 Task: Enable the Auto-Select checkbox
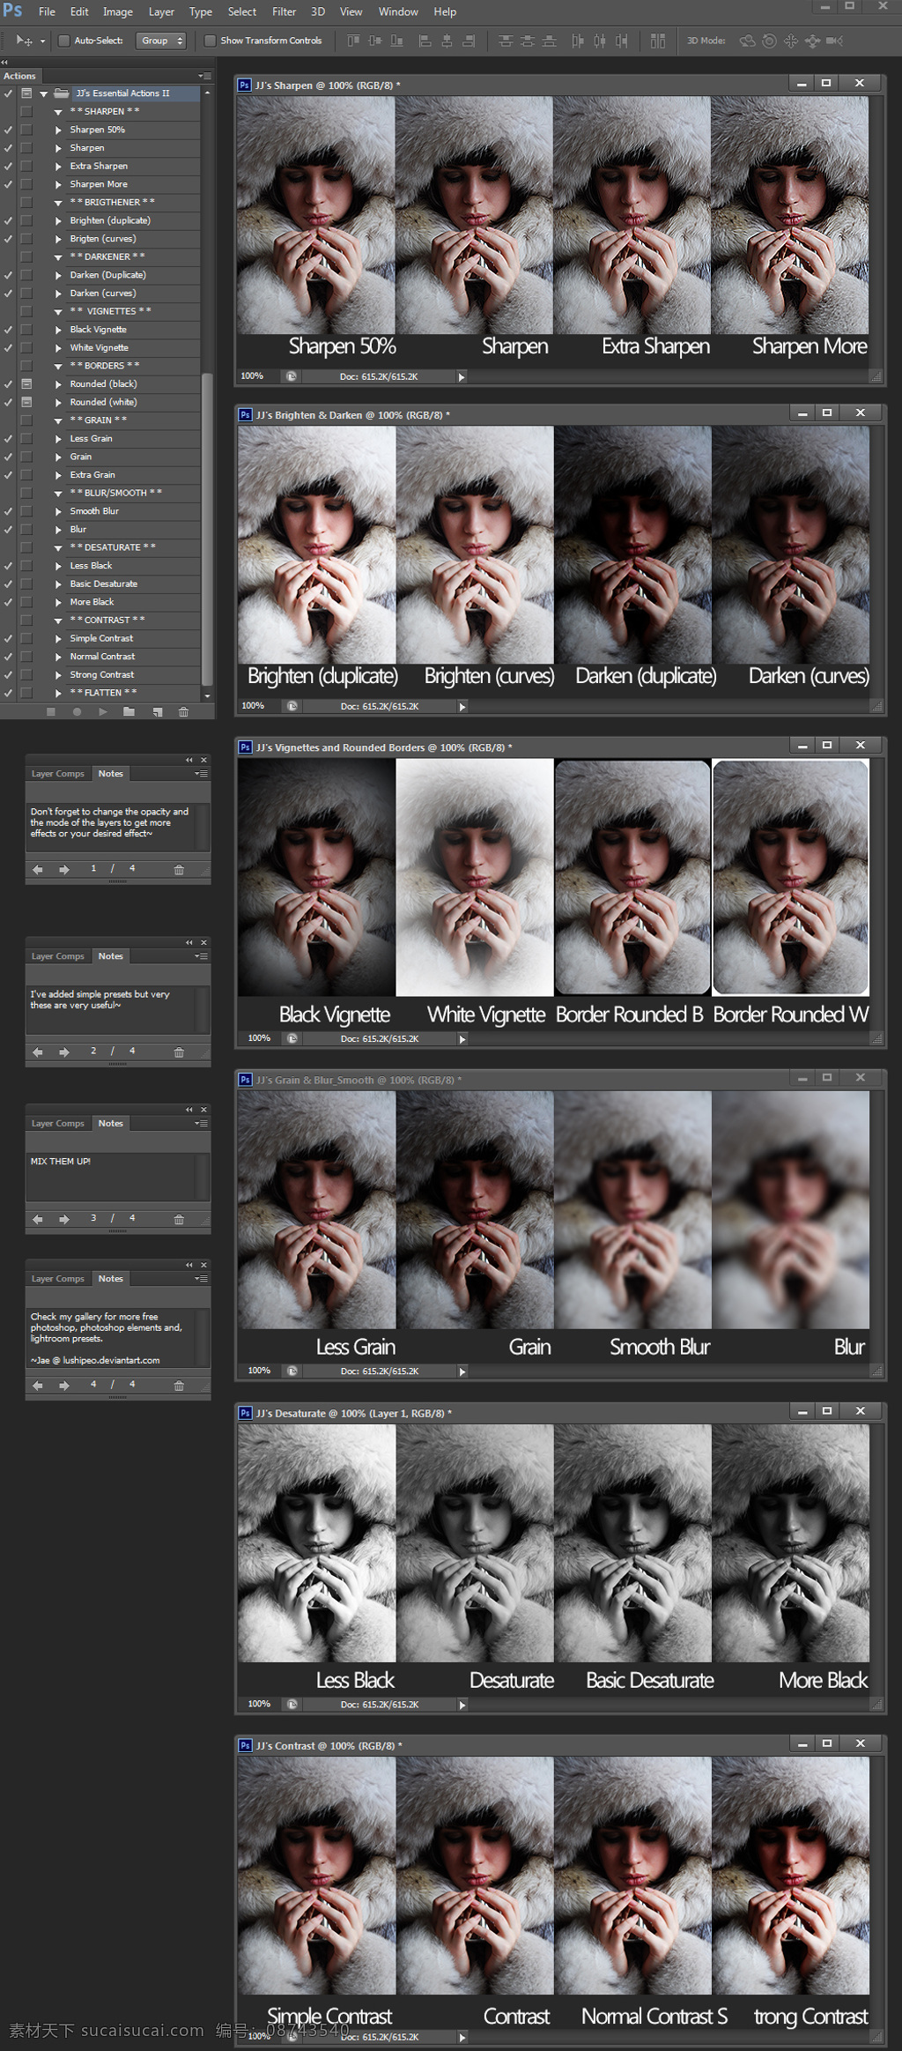pos(64,41)
